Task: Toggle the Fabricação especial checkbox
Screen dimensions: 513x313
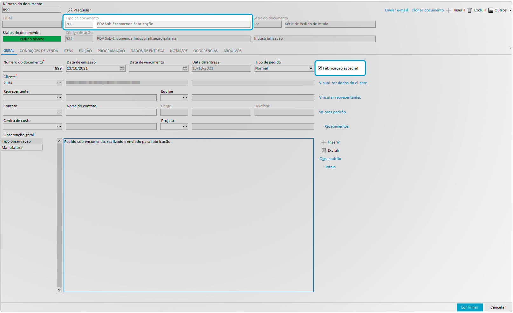Action: (x=320, y=68)
